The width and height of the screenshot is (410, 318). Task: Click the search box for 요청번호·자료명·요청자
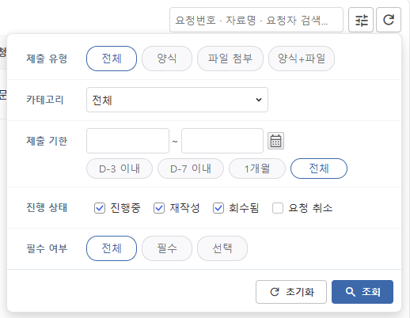point(256,20)
